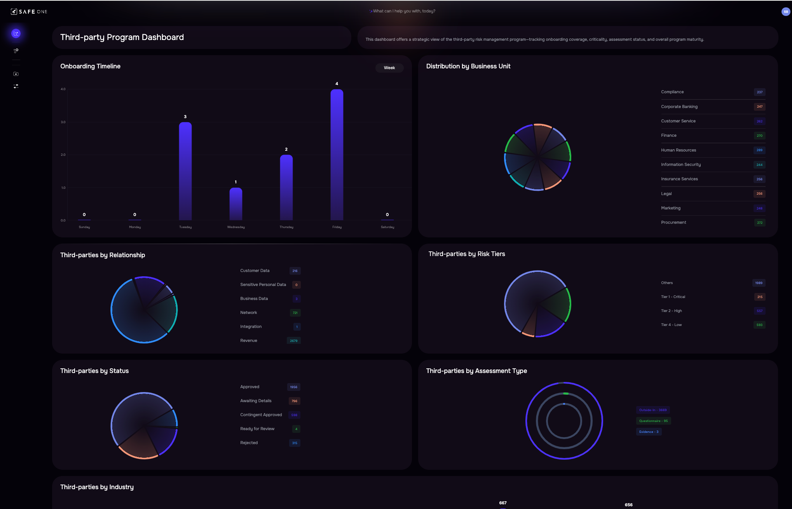Toggle Evidence 3 legend item
Viewport: 792px width, 509px height.
tap(649, 432)
